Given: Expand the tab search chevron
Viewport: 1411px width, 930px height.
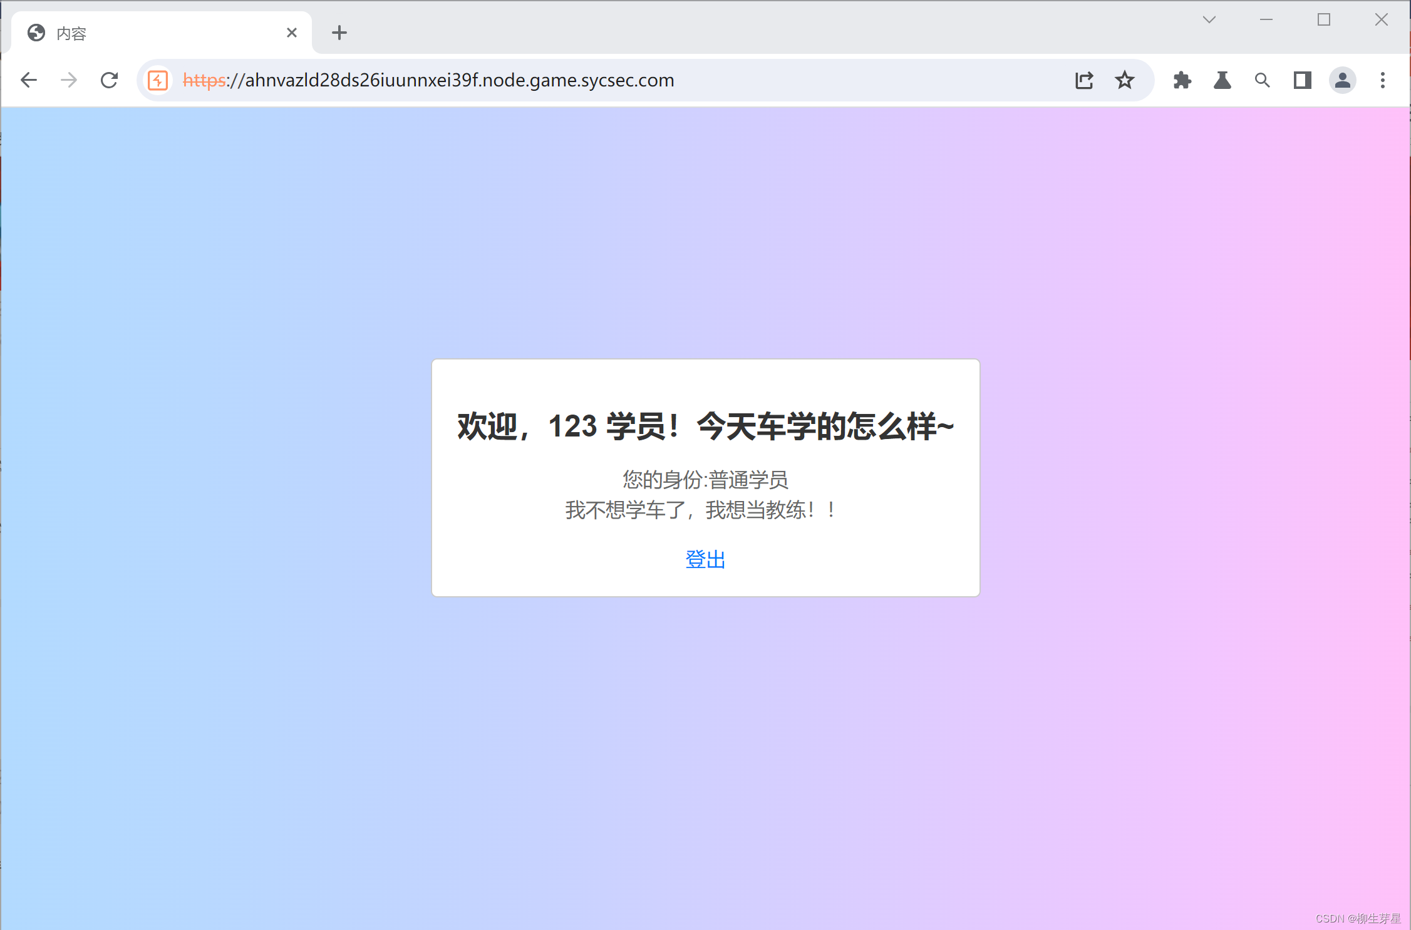Looking at the screenshot, I should (x=1209, y=20).
